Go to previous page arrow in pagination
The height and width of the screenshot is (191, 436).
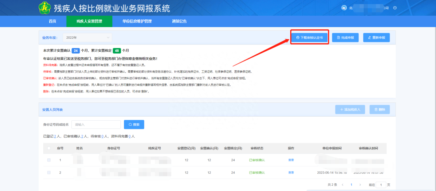[342, 185]
